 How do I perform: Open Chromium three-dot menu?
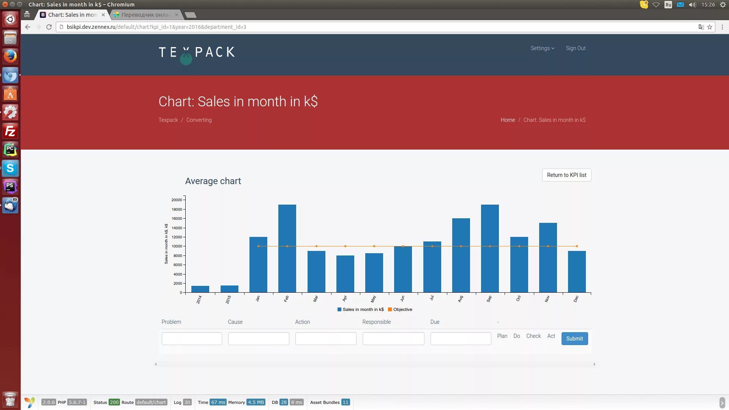[722, 27]
